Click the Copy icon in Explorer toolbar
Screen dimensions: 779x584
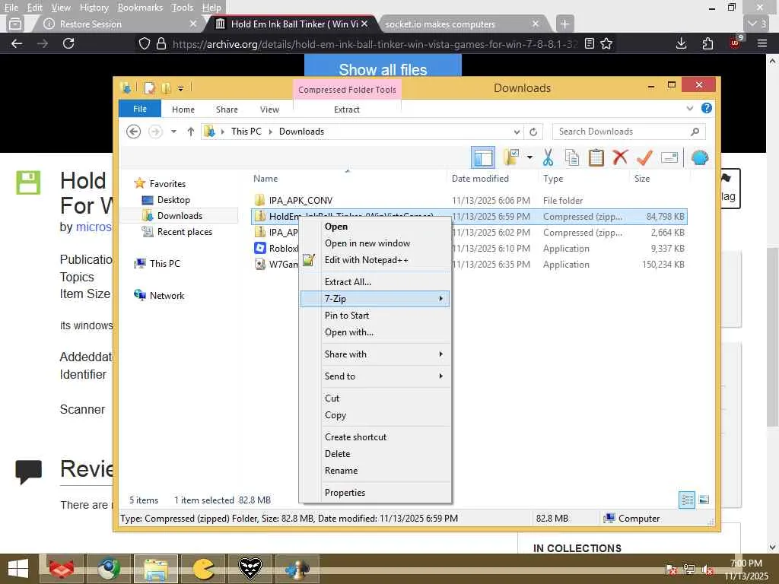click(x=572, y=158)
